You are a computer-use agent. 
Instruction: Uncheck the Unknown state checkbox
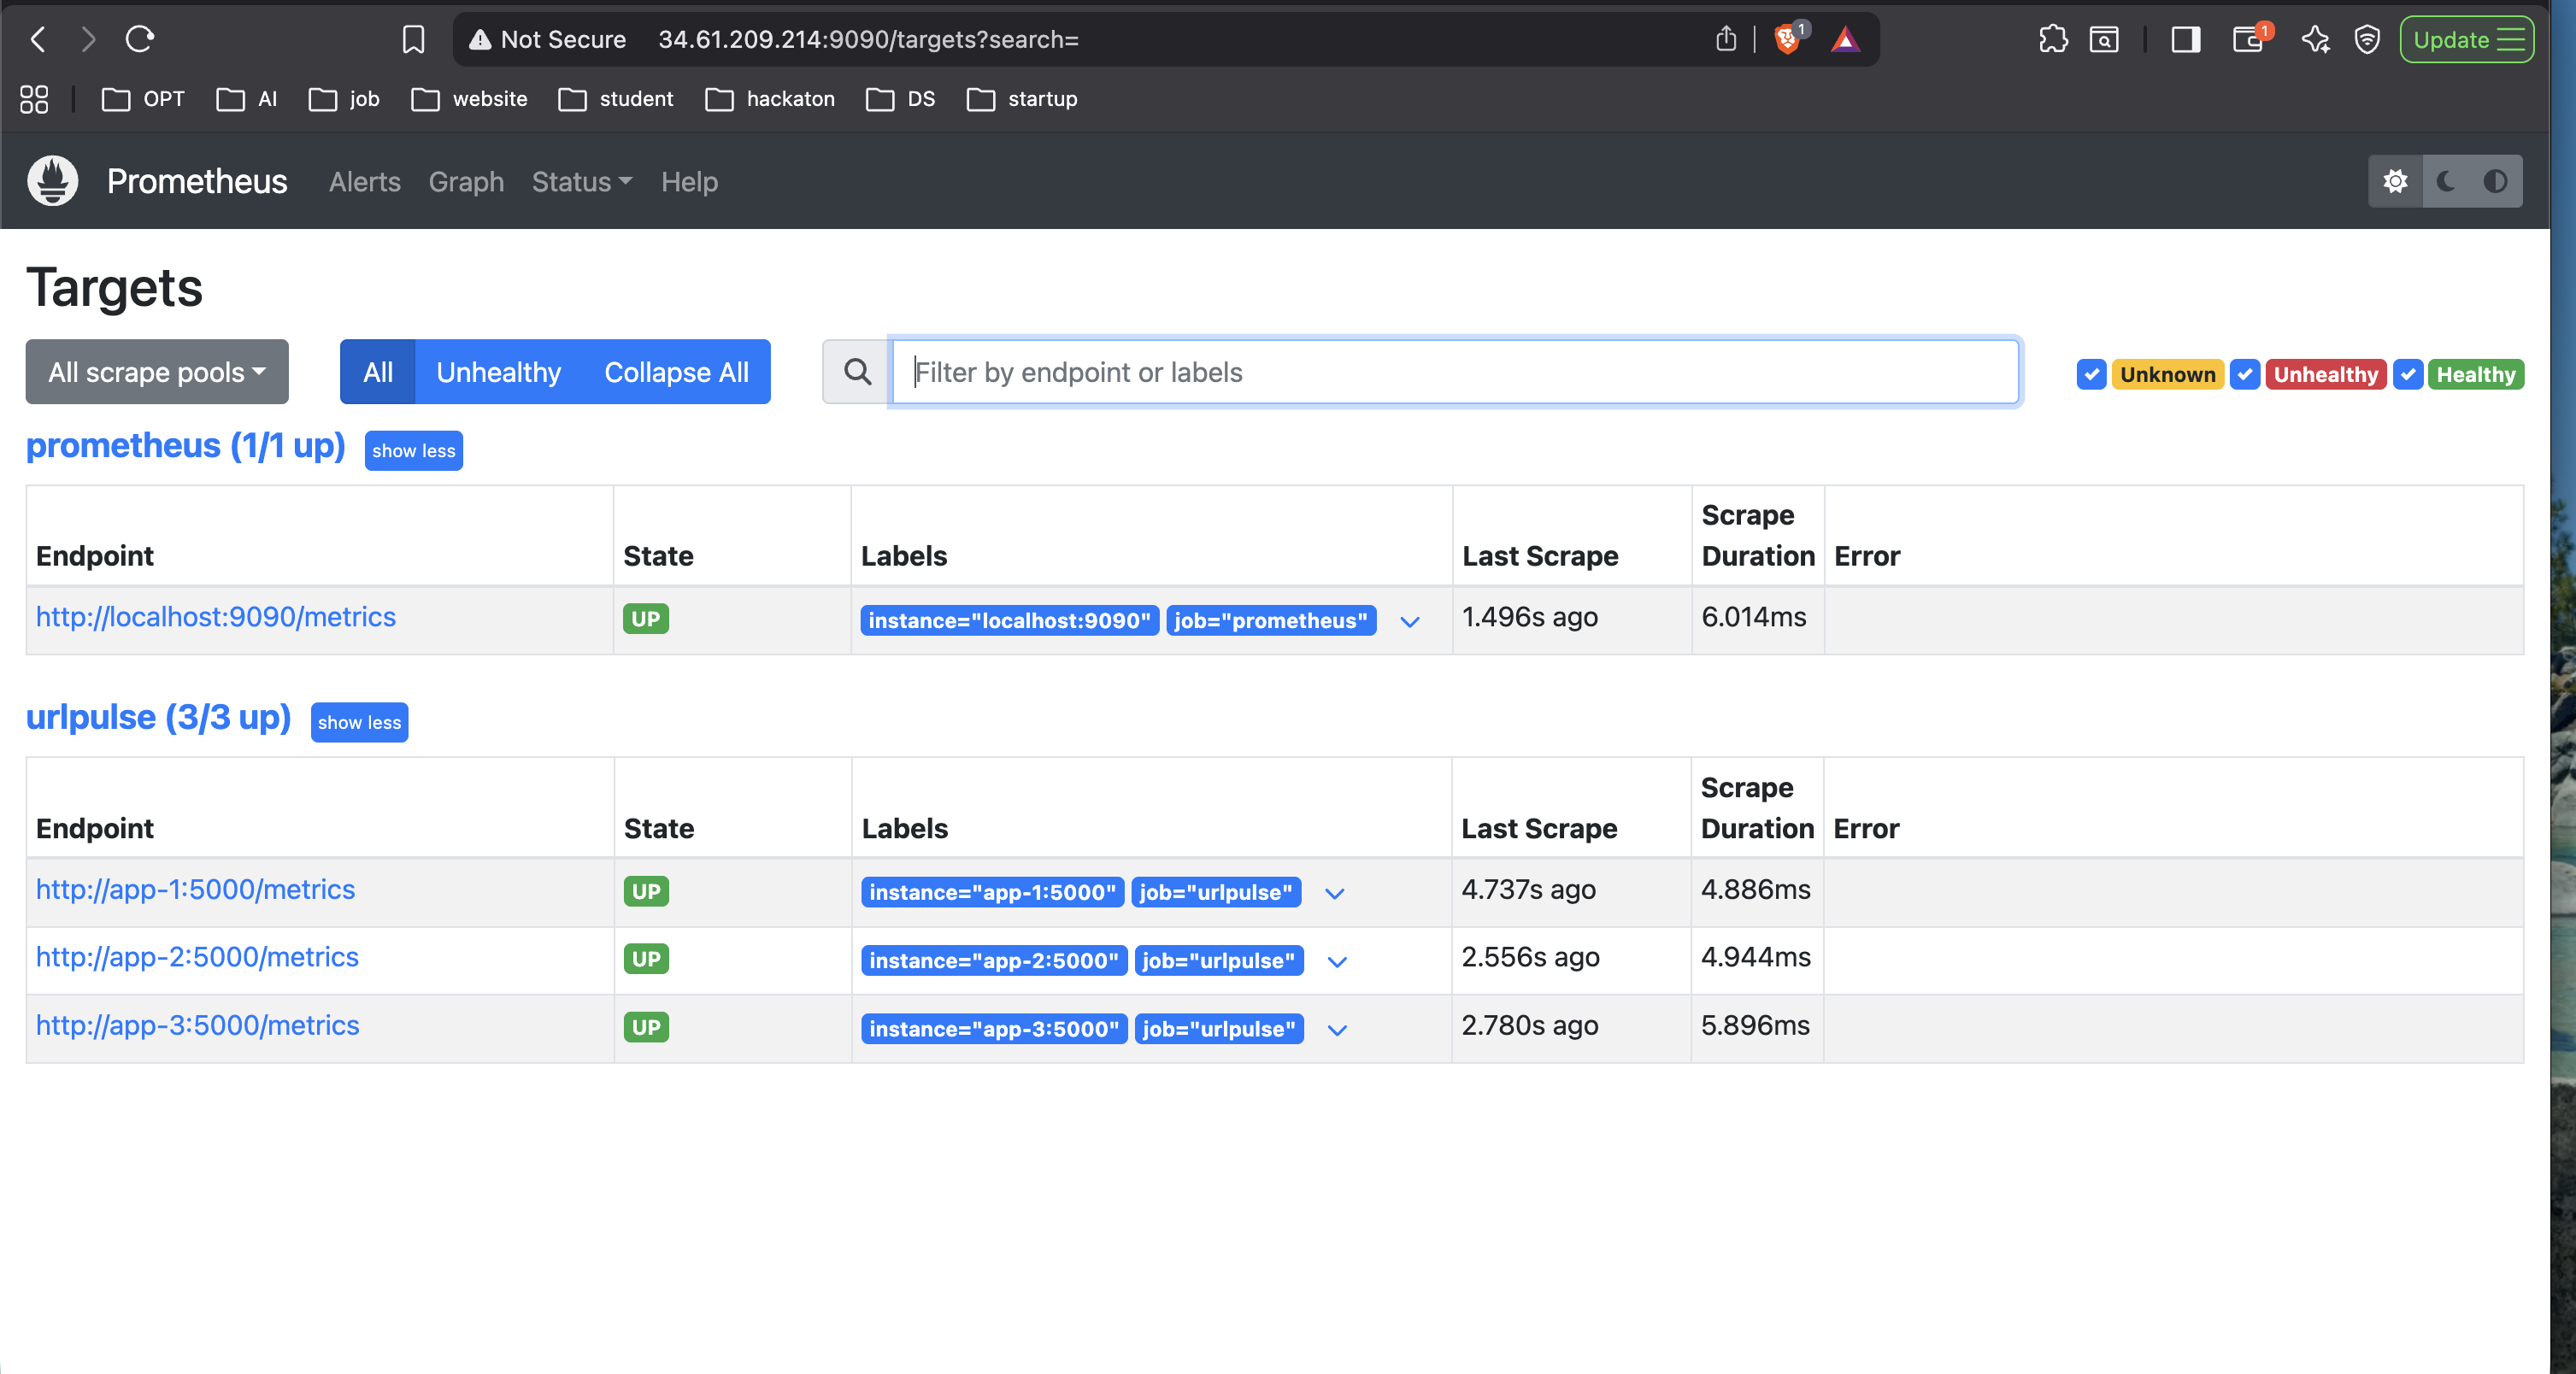2091,374
